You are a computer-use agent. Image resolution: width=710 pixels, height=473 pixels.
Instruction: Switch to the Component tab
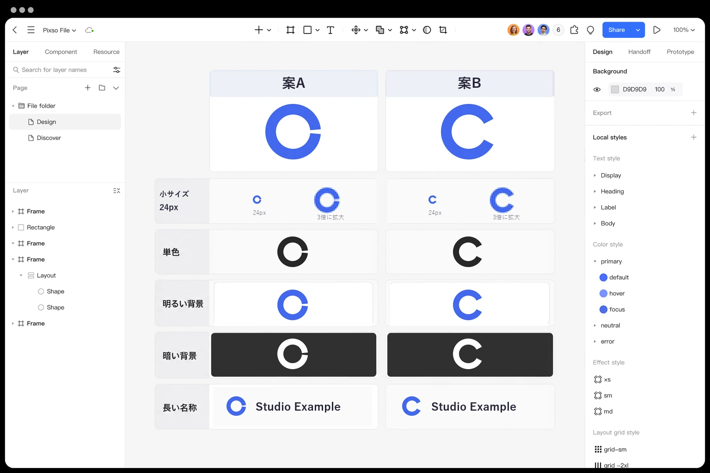[61, 52]
